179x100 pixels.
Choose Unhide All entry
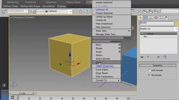[x=112, y=20]
